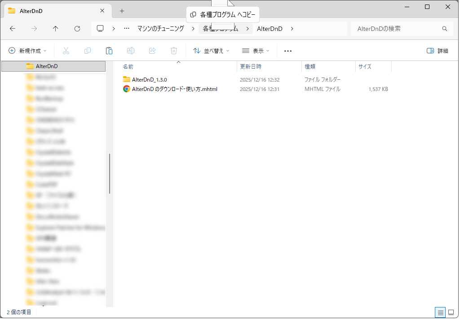Open the 並べ替え sort dropdown

point(211,51)
